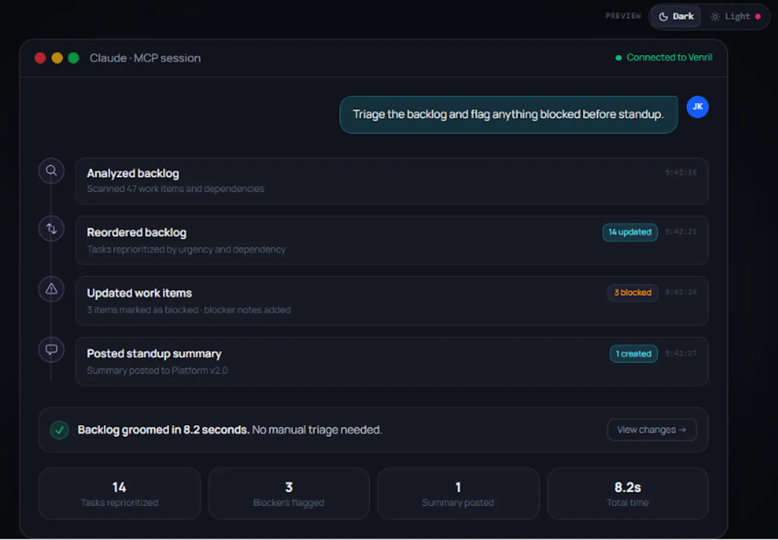Screen dimensions: 778x540
Task: Click the Updated work items heading
Action: [140, 293]
